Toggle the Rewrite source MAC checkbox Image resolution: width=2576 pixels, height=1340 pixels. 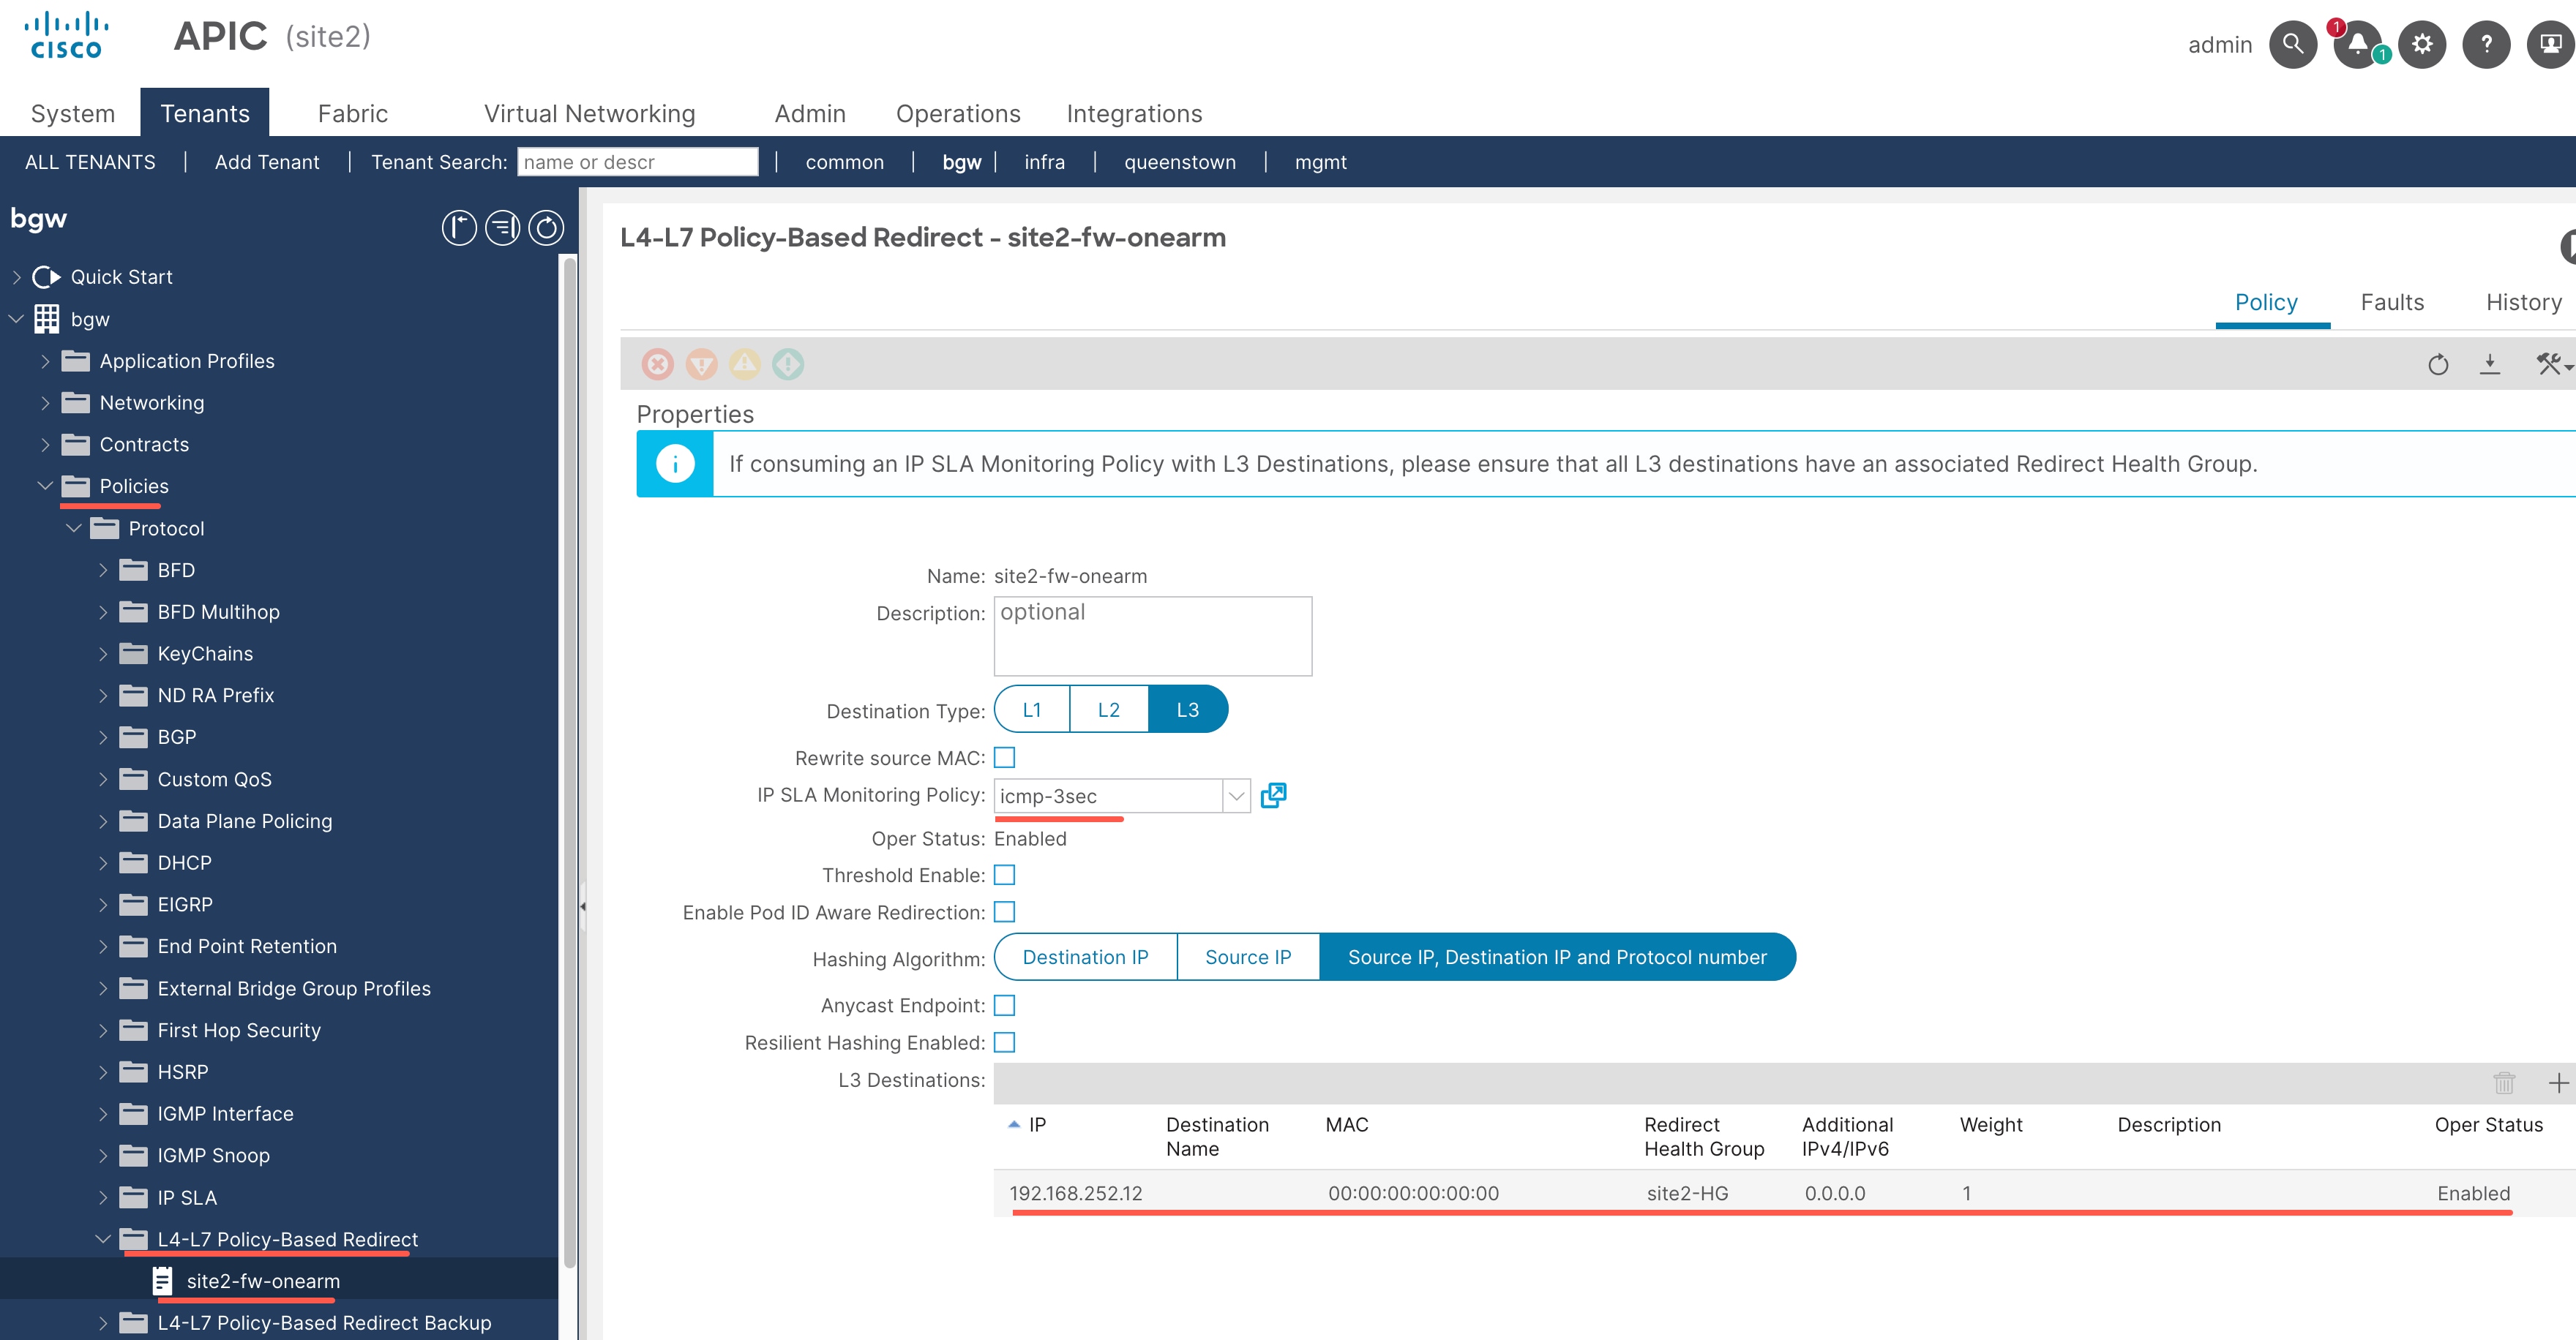coord(1004,758)
